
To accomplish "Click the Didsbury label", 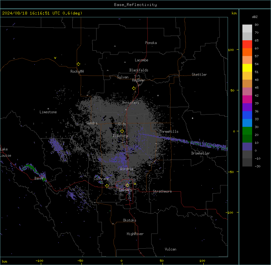I will (120, 136).
